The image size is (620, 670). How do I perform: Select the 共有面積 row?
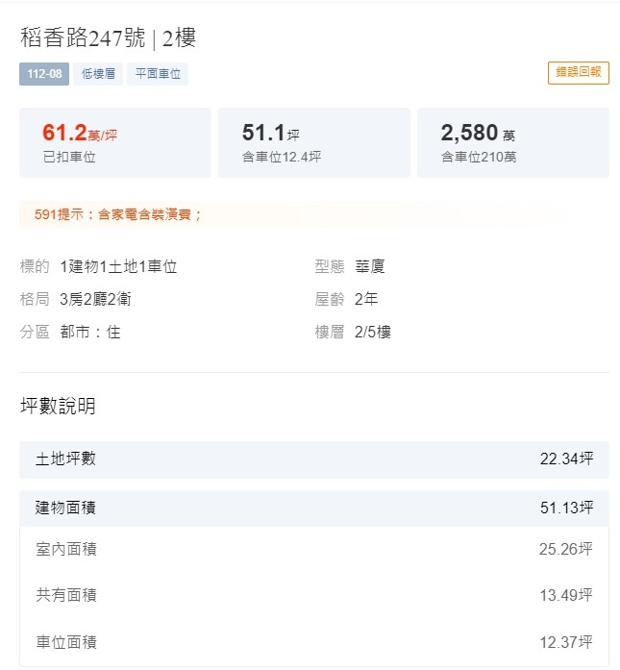point(314,595)
